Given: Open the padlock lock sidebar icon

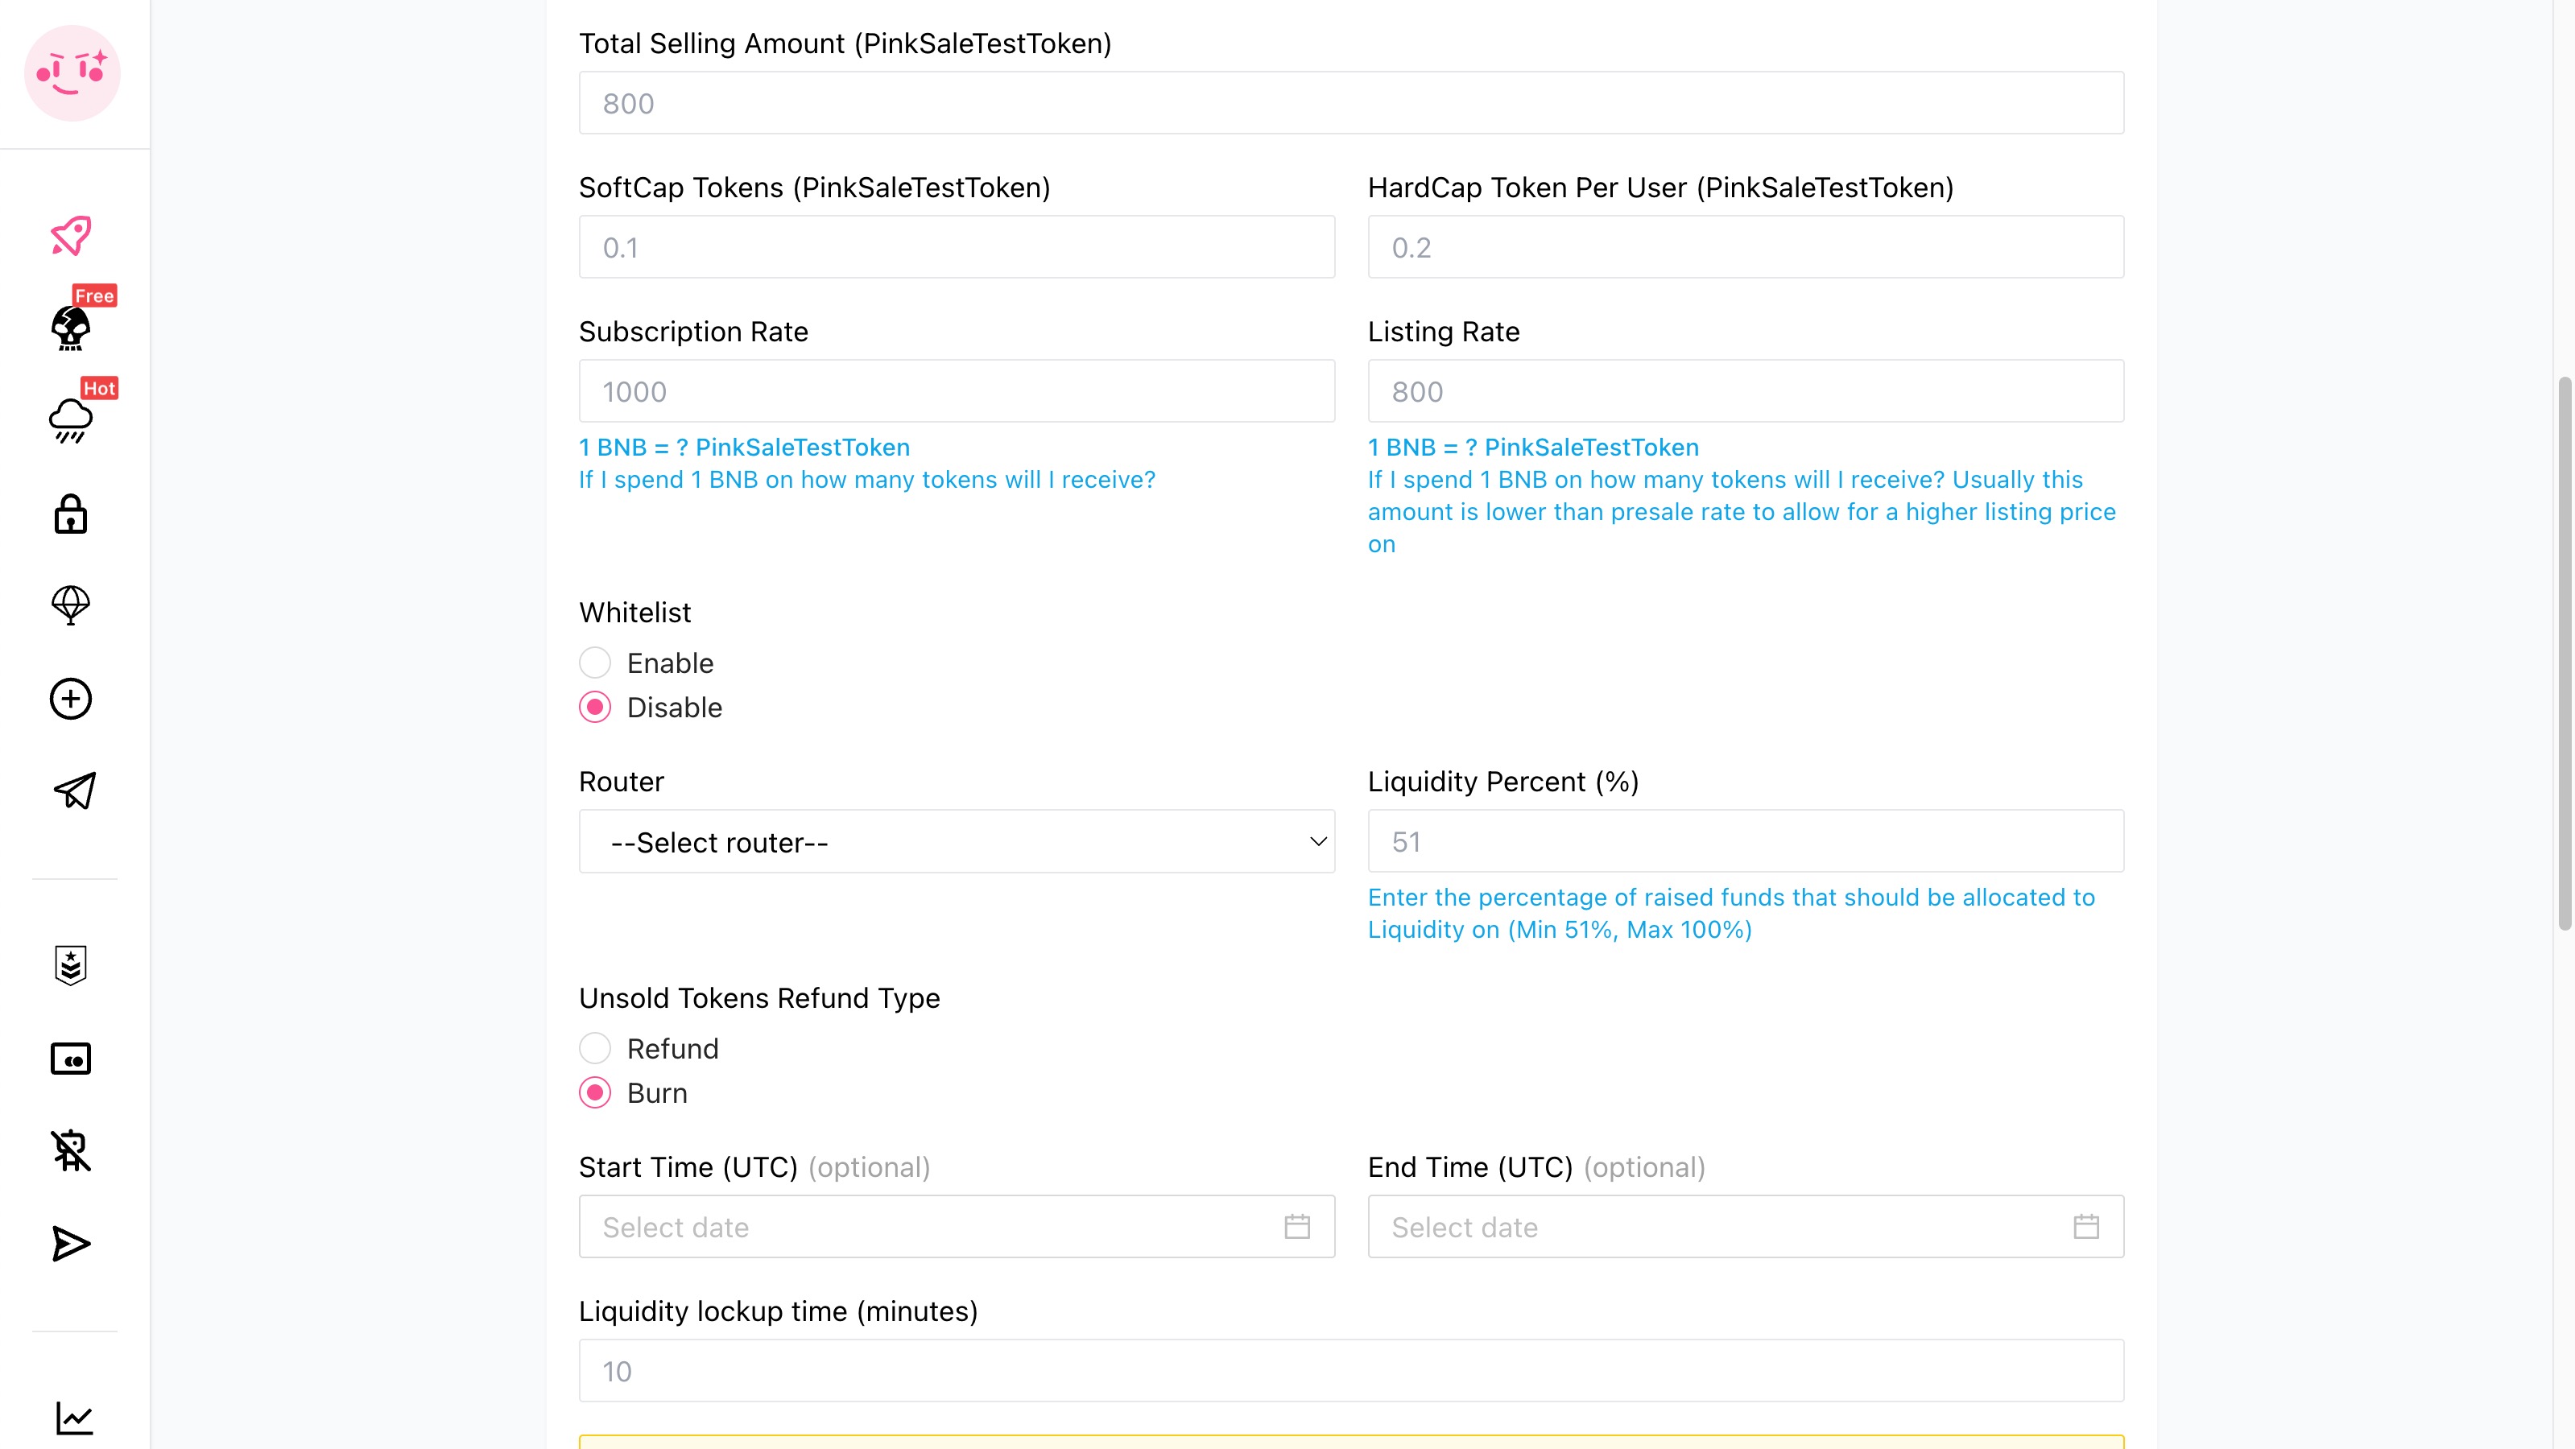Looking at the screenshot, I should (x=71, y=514).
